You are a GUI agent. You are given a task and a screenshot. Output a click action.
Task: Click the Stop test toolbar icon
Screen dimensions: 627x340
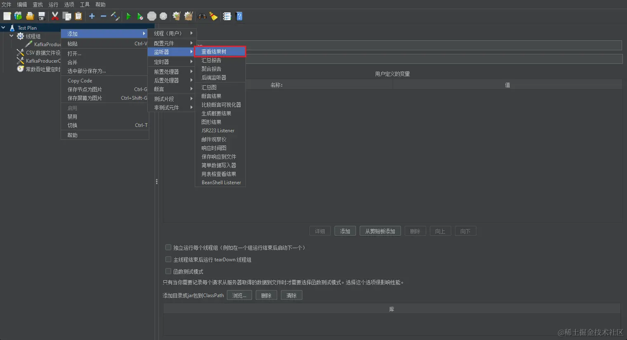(x=152, y=16)
